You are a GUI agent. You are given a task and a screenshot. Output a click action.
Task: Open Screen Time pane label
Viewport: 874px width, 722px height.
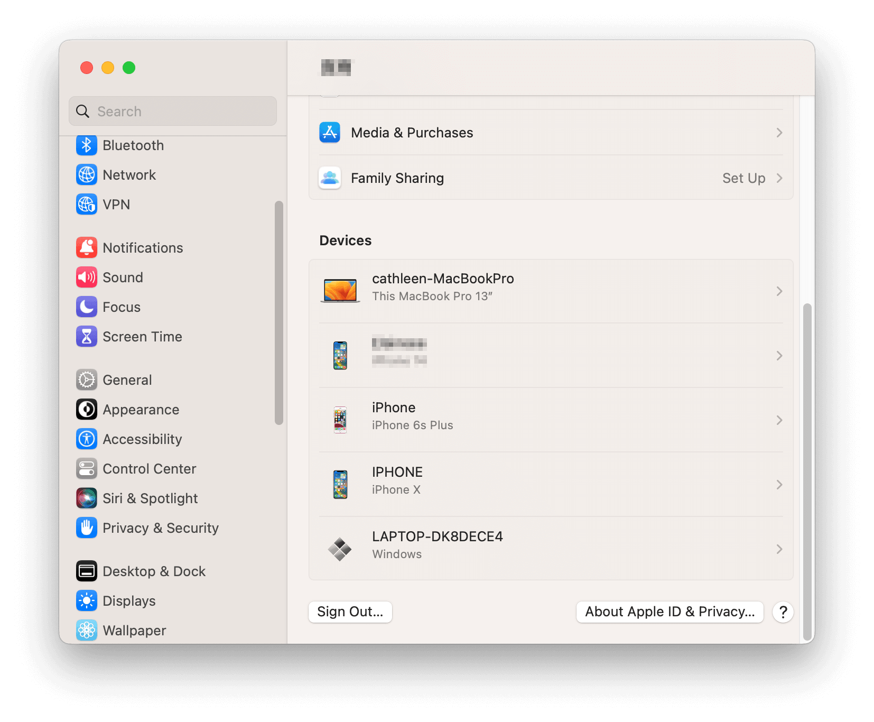pos(142,337)
